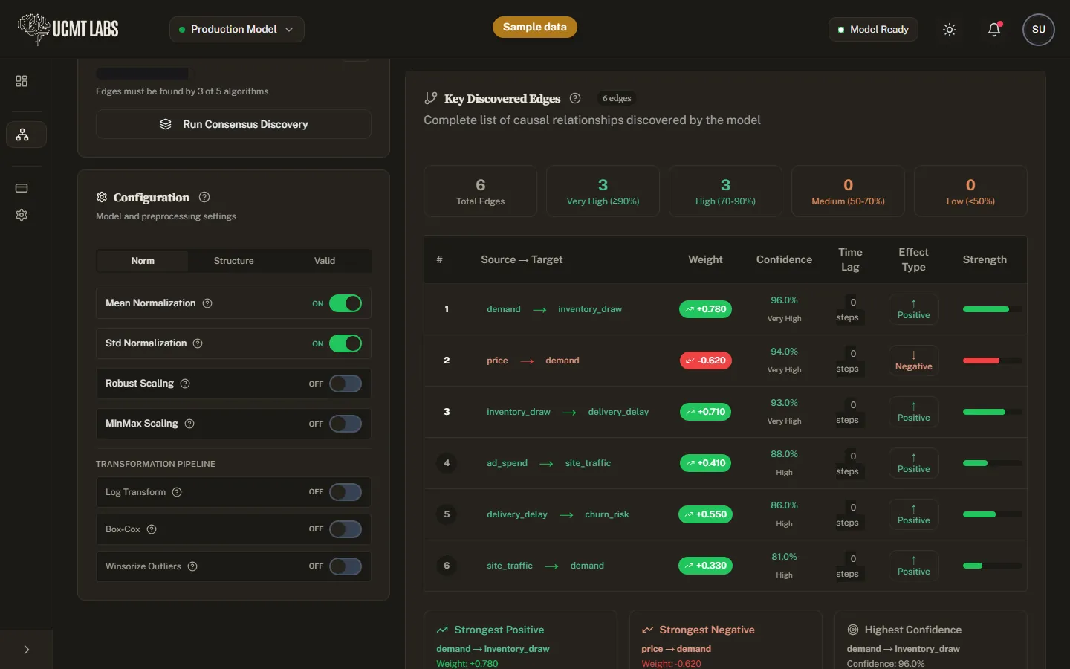Click the Sample data badge
Image resolution: width=1070 pixels, height=669 pixels.
coord(535,27)
